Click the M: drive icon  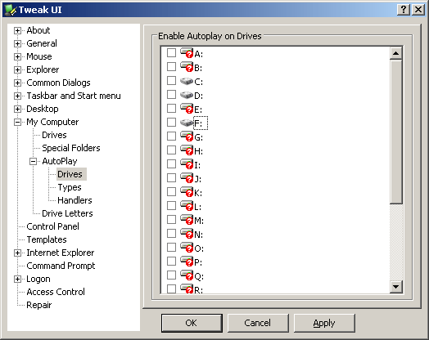point(187,220)
